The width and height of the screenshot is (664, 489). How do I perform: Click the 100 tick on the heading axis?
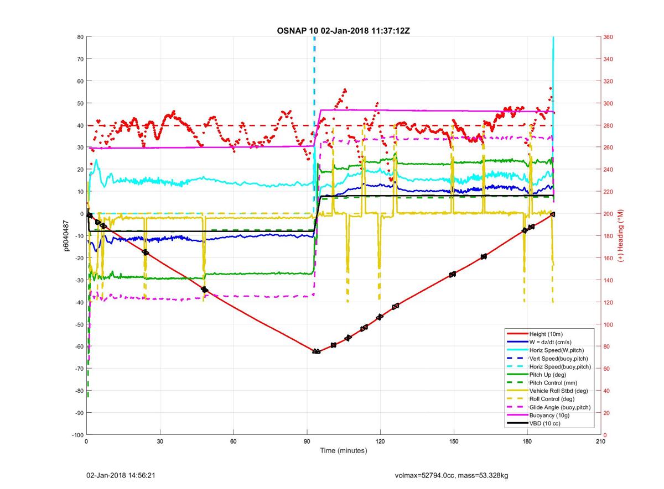click(x=608, y=324)
